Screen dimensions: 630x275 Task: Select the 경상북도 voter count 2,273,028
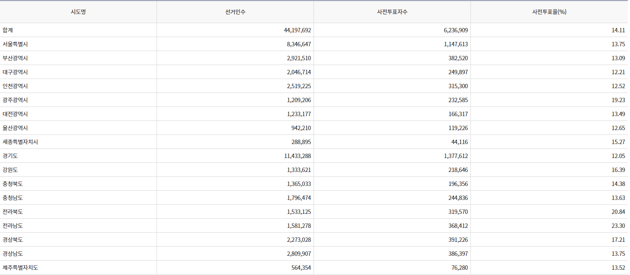coord(299,240)
